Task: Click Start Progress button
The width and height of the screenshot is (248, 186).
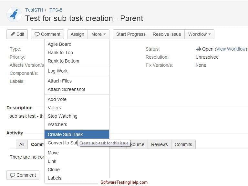Action: point(131,34)
